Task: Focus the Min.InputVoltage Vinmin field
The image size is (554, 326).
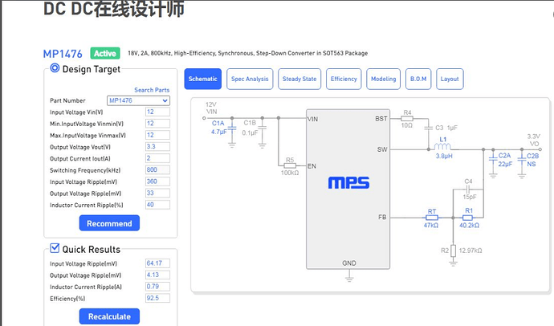Action: 157,124
